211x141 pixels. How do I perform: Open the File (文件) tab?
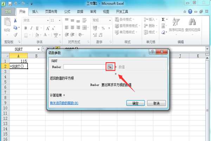pyautogui.click(x=8, y=12)
